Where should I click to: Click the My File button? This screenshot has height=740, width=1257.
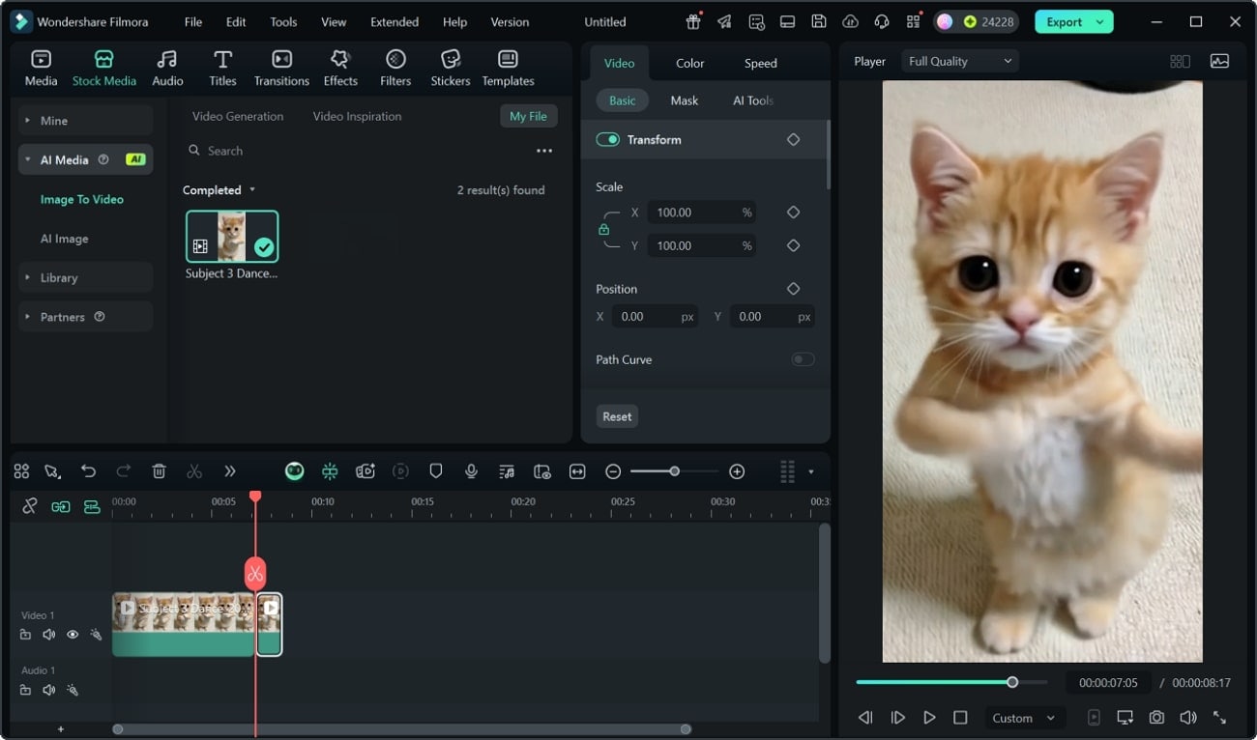(528, 116)
